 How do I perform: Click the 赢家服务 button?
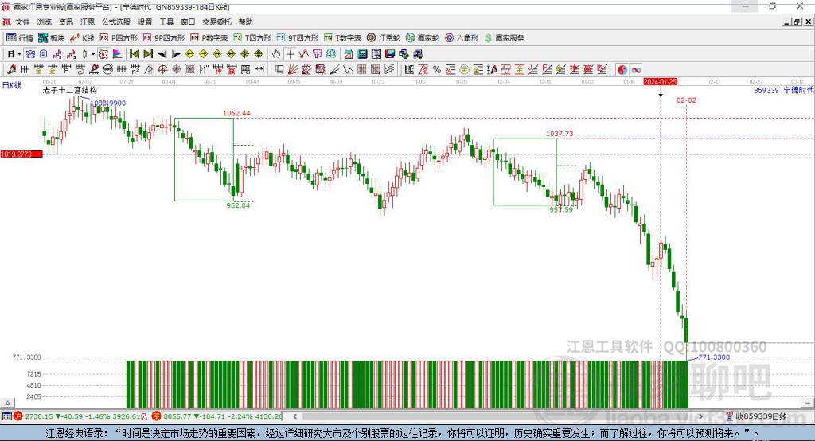tap(505, 37)
